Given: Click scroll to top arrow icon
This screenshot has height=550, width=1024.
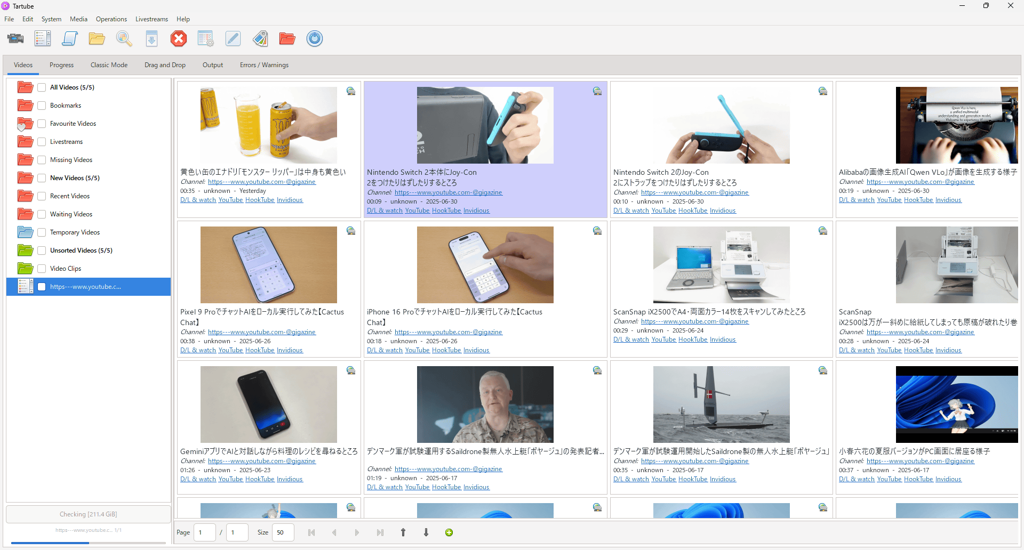Looking at the screenshot, I should pyautogui.click(x=403, y=532).
